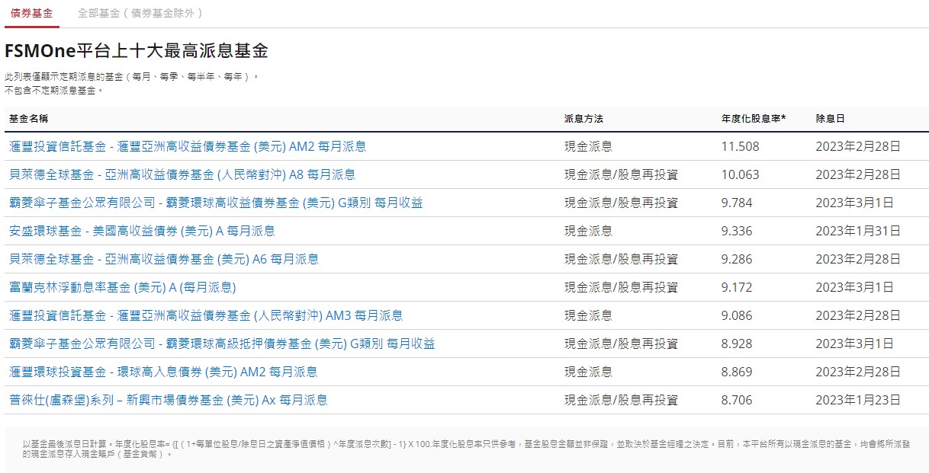The width and height of the screenshot is (929, 473).
Task: Open 滙豐環球高入息債券 (美元) AM2 link
Action: pyautogui.click(x=163, y=372)
